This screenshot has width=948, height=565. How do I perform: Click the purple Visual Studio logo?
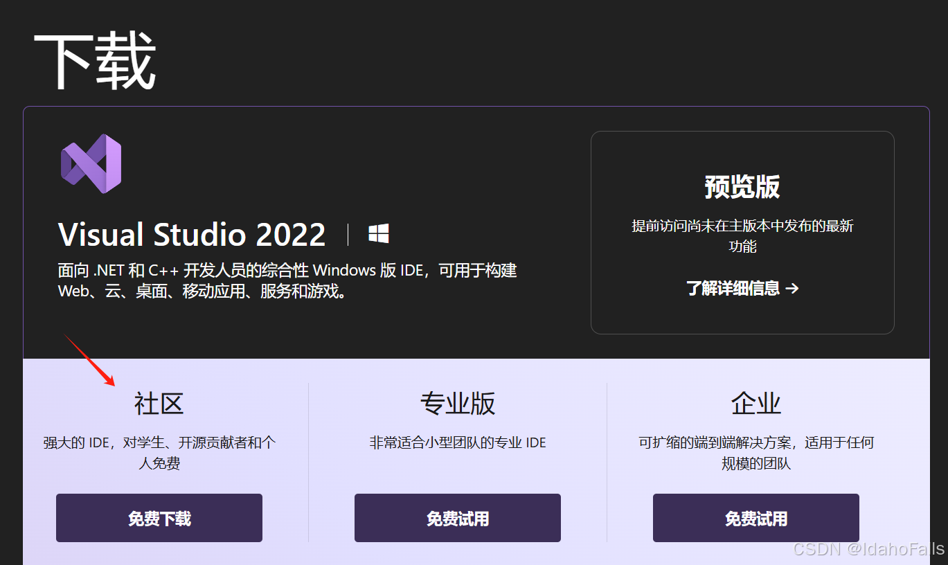click(91, 164)
